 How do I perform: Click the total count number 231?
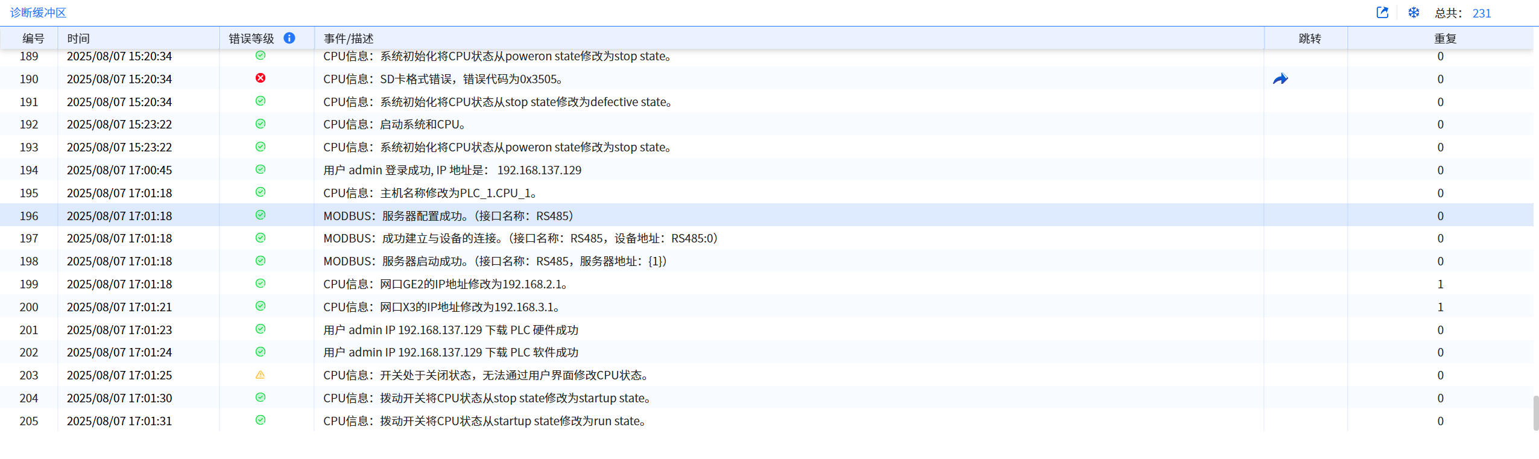click(1481, 13)
